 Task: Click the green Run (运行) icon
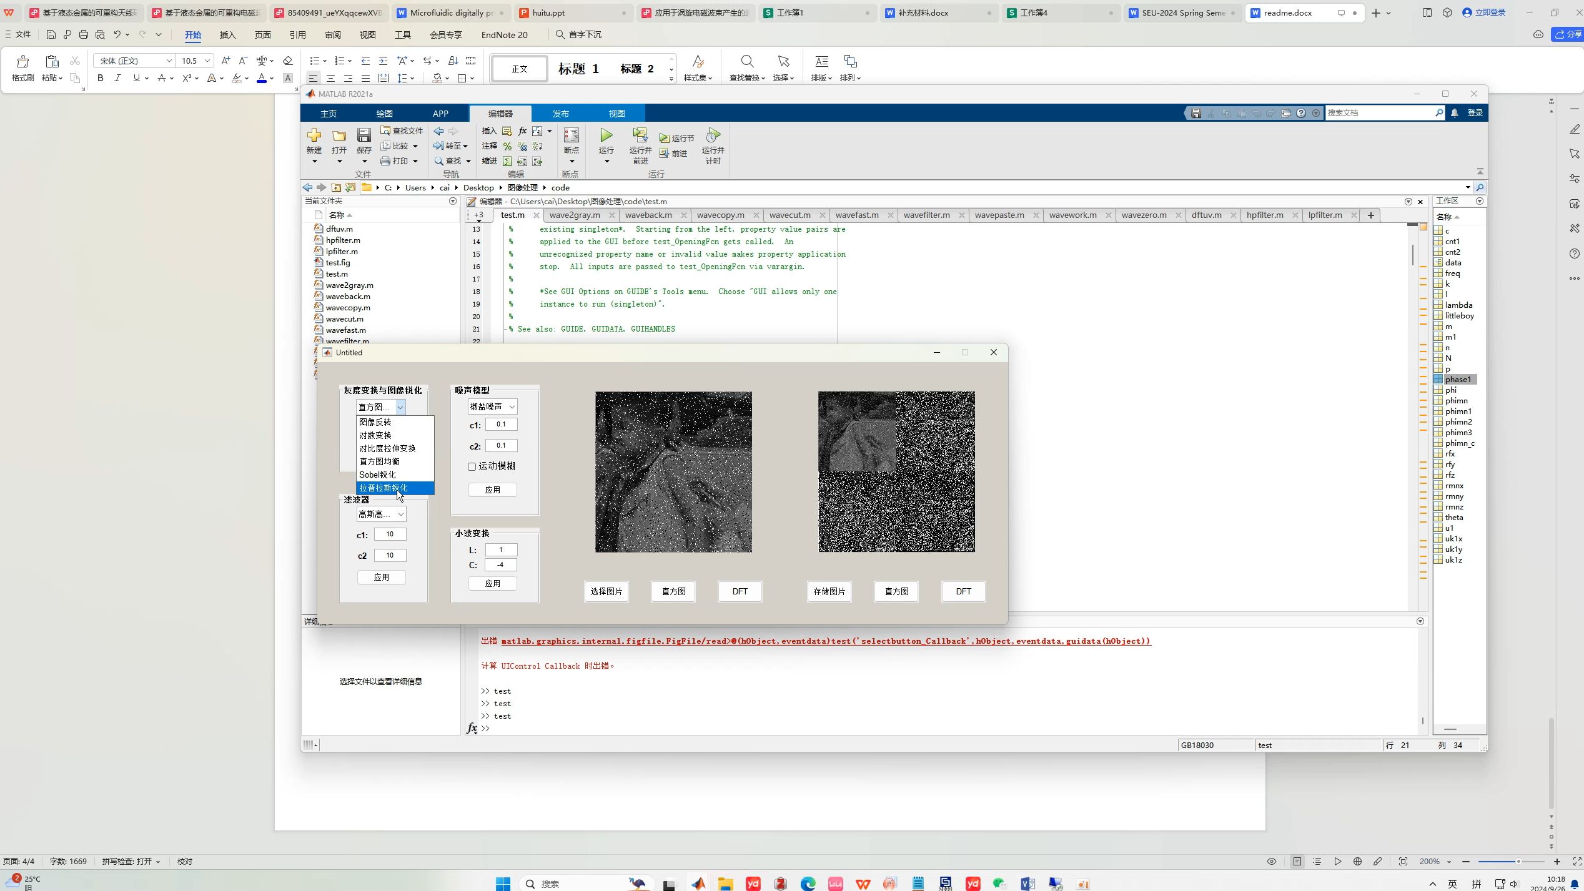pos(606,135)
